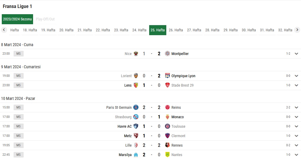Open the Play-Off/Out section
The height and width of the screenshot is (159, 301).
[x=45, y=19]
